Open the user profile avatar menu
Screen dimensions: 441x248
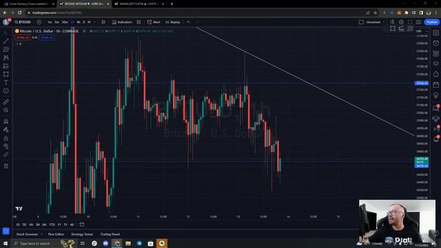pos(6,22)
